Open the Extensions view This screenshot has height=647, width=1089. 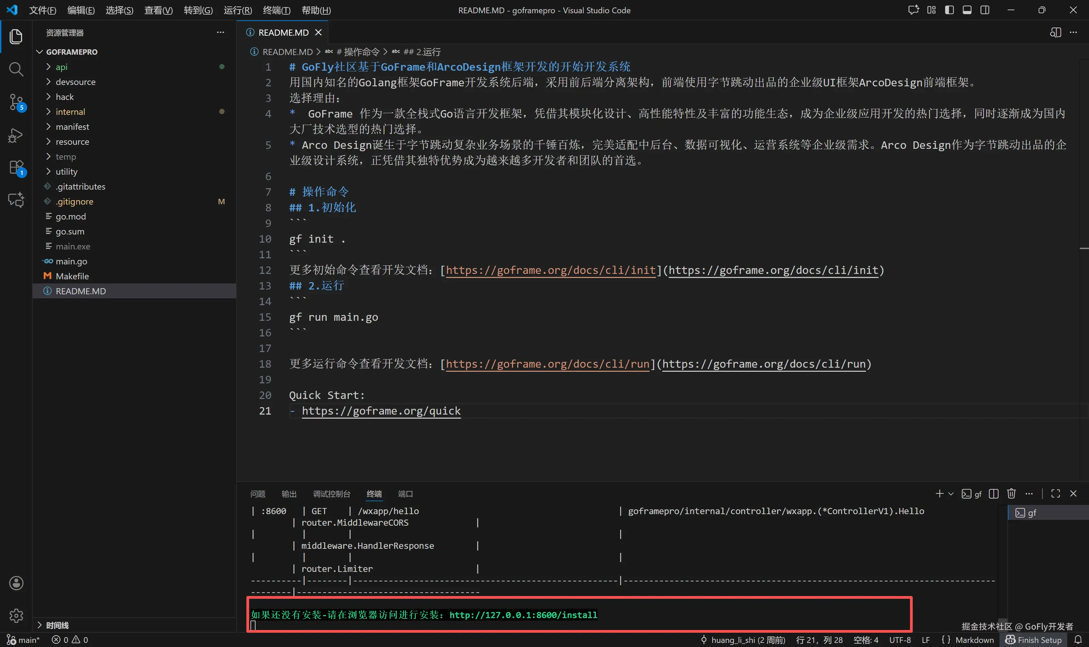16,168
